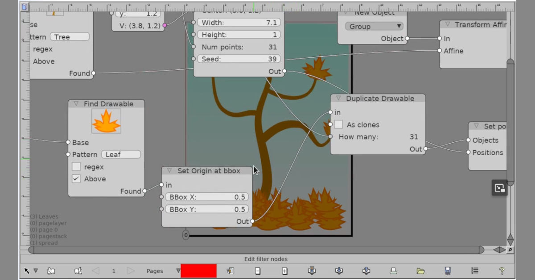Click the print icon in the bottom toolbar
The image size is (535, 280).
click(393, 271)
